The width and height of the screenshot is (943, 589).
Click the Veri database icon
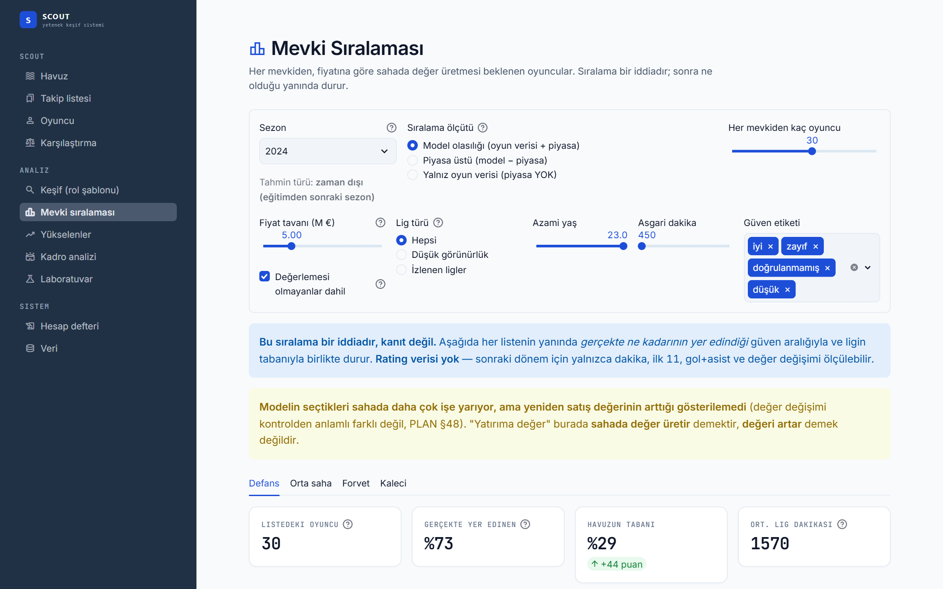[x=30, y=348]
